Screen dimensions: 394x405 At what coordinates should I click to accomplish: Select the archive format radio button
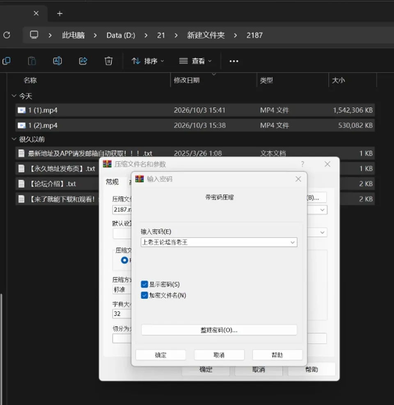124,260
